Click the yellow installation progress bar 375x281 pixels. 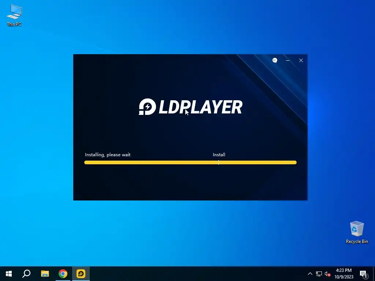[x=190, y=162]
